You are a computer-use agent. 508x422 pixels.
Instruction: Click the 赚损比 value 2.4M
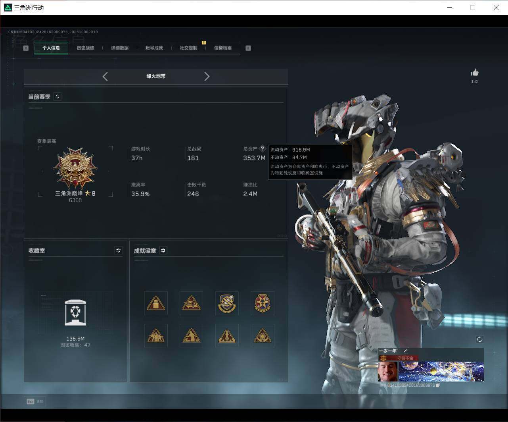pyautogui.click(x=250, y=194)
